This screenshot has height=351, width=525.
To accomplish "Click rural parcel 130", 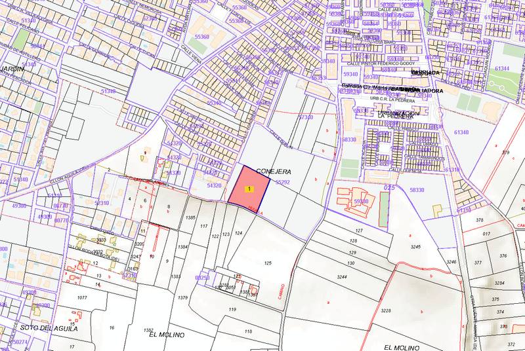I will coord(351,263).
